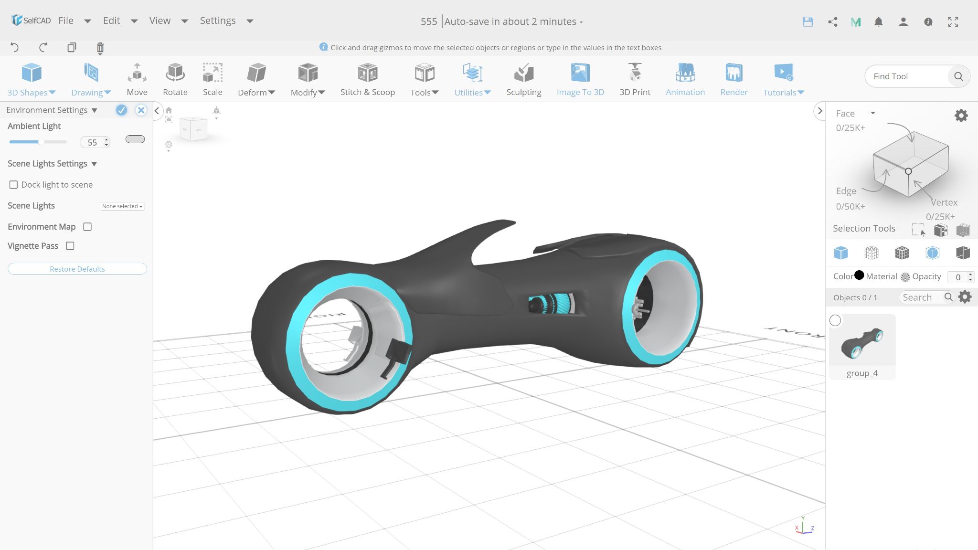Open Stitch & Scoop tool
The image size is (978, 550).
pos(367,79)
